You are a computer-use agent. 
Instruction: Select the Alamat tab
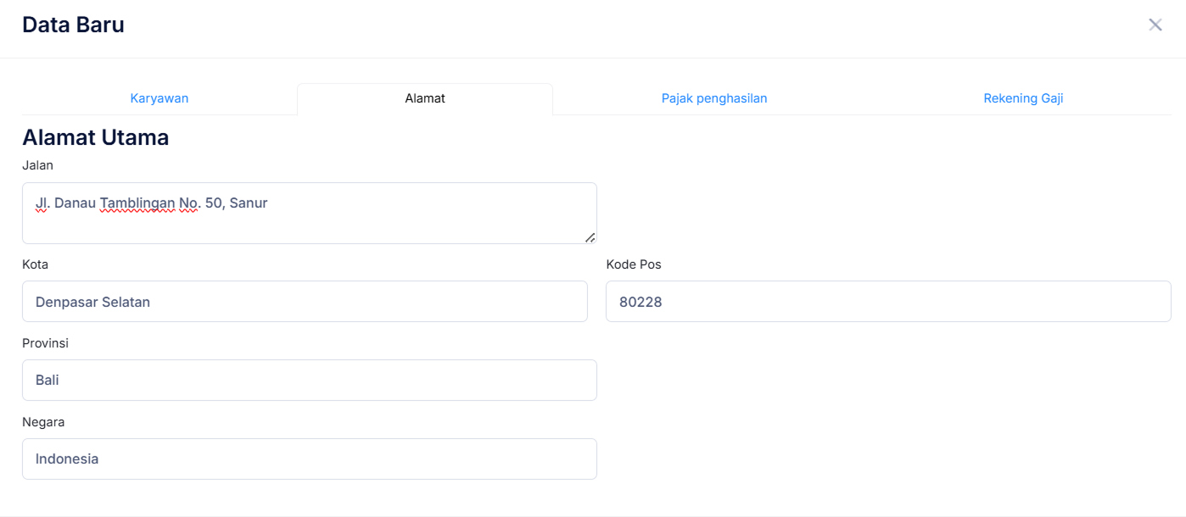[425, 98]
